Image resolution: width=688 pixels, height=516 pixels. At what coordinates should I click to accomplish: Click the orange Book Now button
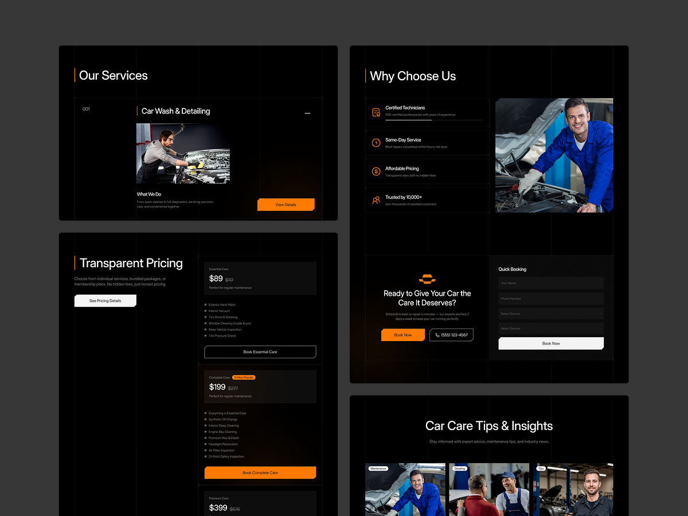(x=403, y=335)
